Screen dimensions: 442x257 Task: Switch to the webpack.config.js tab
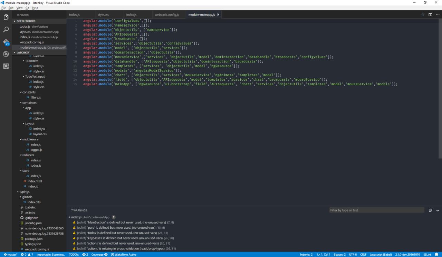[x=167, y=14]
